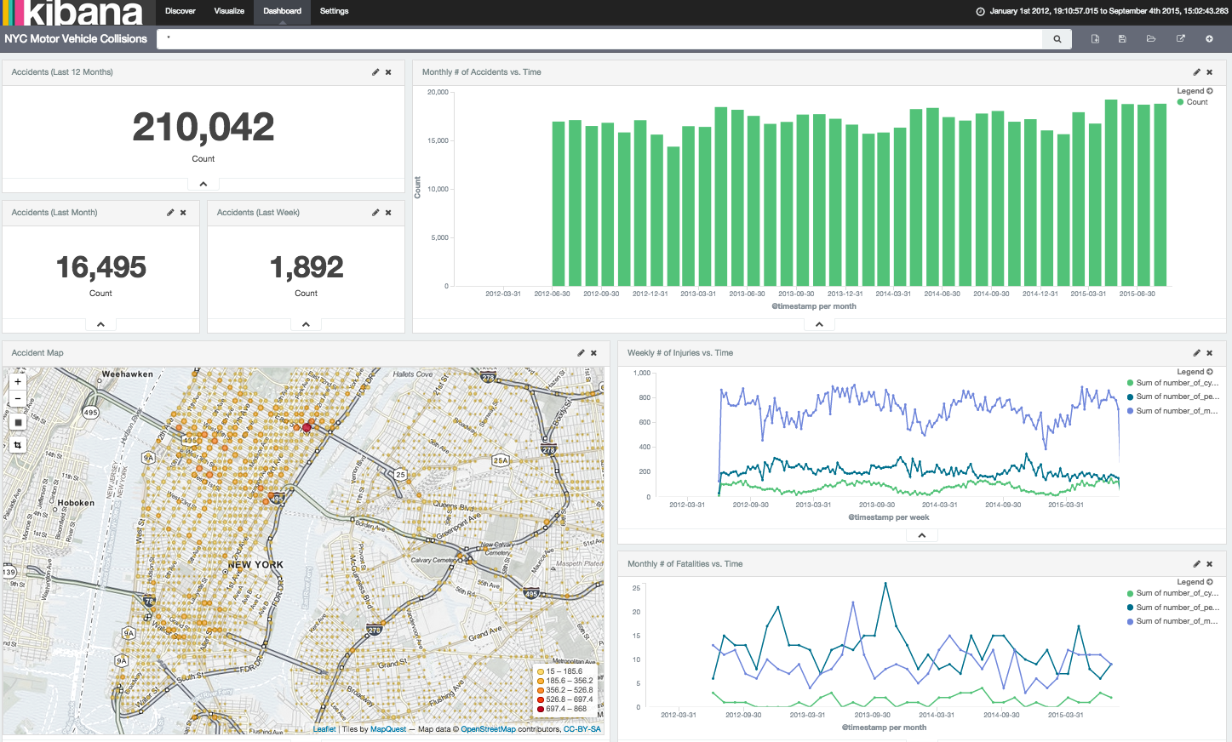Click the New Dashboard icon in toolbar
This screenshot has width=1232, height=742.
[x=1095, y=39]
